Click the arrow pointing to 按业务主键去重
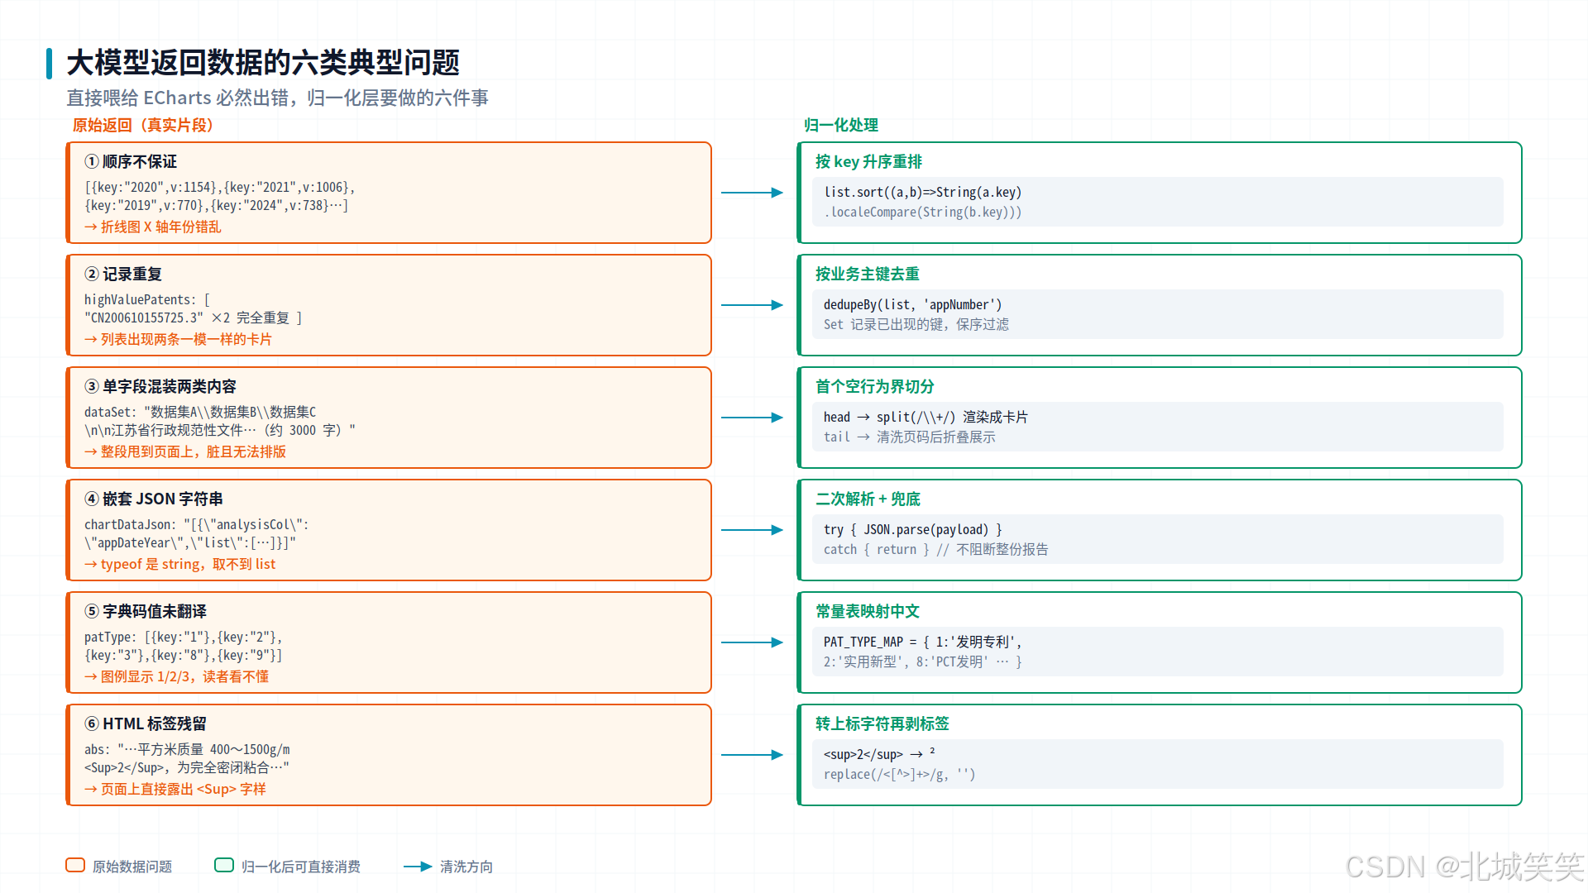The width and height of the screenshot is (1588, 893). (x=752, y=305)
